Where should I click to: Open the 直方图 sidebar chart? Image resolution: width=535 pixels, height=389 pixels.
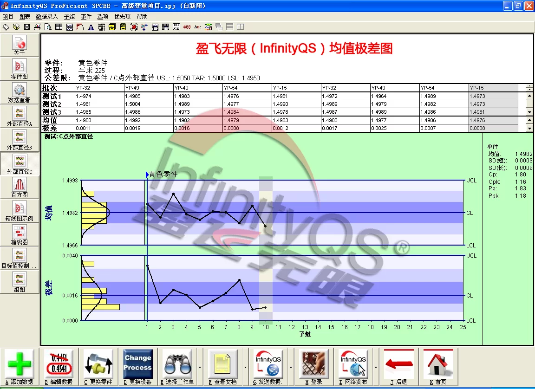pyautogui.click(x=20, y=188)
